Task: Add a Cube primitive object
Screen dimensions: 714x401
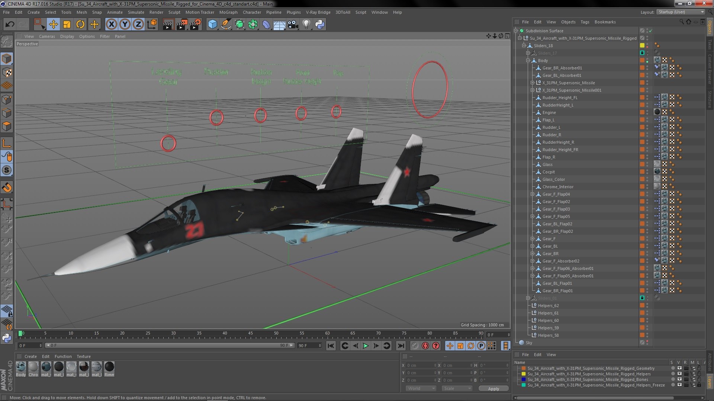Action: (x=212, y=25)
